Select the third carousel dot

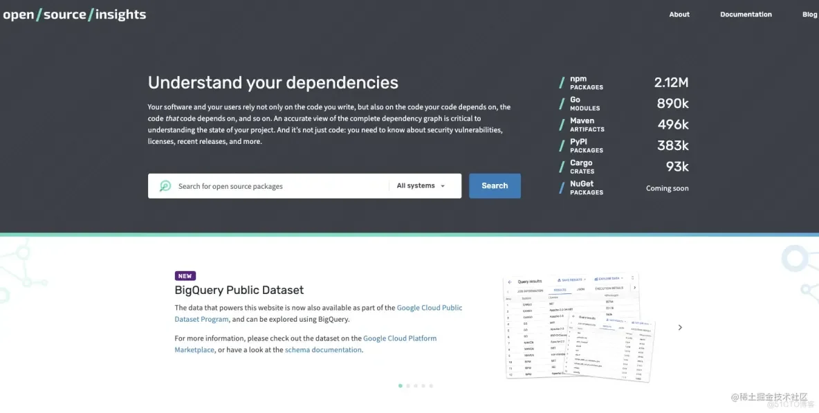point(416,386)
